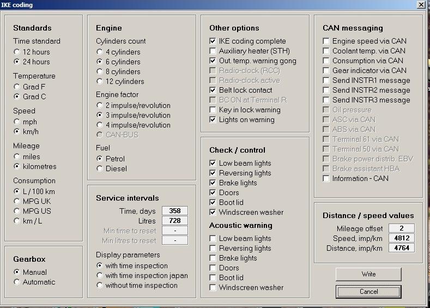Check Send INSTR1 message

click(x=326, y=80)
